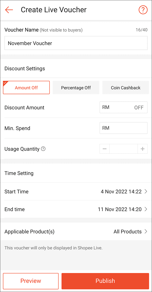The height and width of the screenshot is (292, 152).
Task: Click inside the November Voucher name field
Action: click(x=76, y=43)
